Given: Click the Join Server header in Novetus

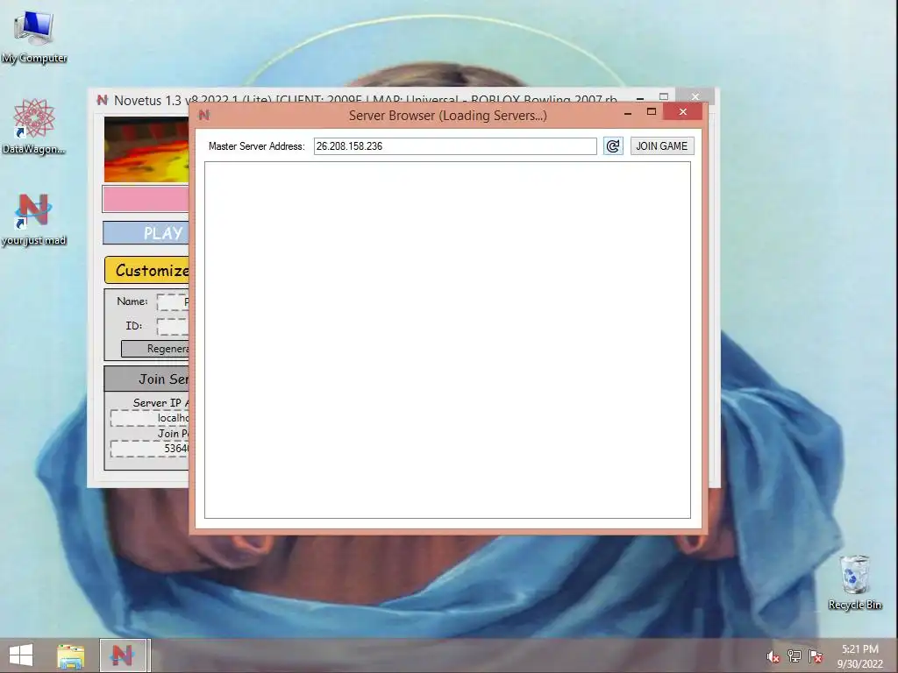Looking at the screenshot, I should click(x=146, y=379).
